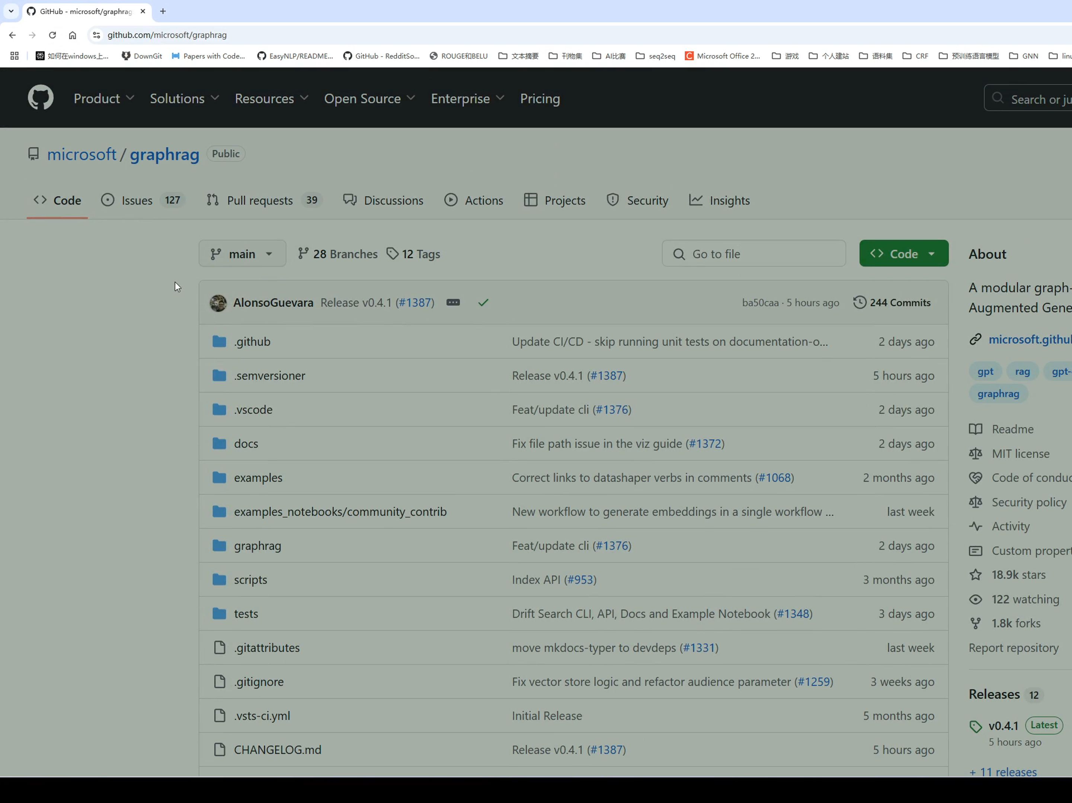Click the Readme book icon
Image resolution: width=1072 pixels, height=803 pixels.
976,429
